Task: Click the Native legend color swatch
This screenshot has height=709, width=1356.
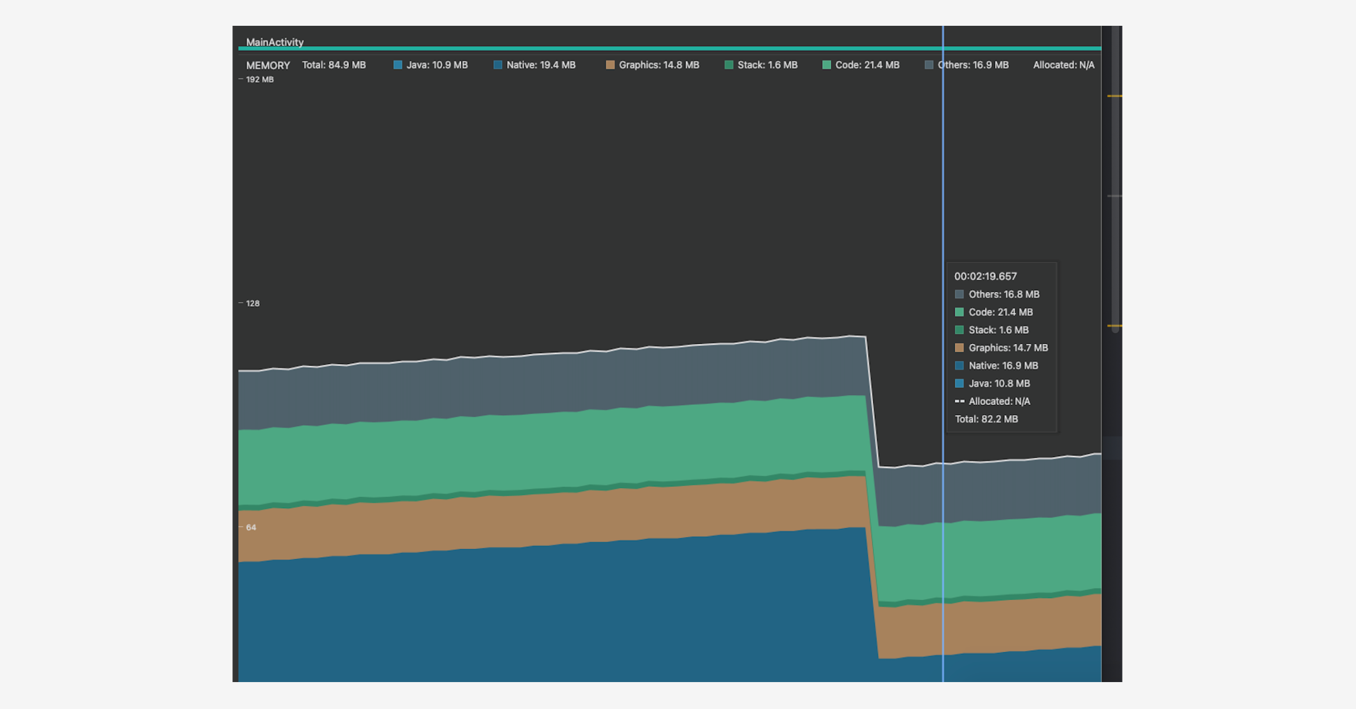Action: point(497,65)
